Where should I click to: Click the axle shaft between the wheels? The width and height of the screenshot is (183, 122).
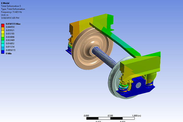[x=104, y=57]
